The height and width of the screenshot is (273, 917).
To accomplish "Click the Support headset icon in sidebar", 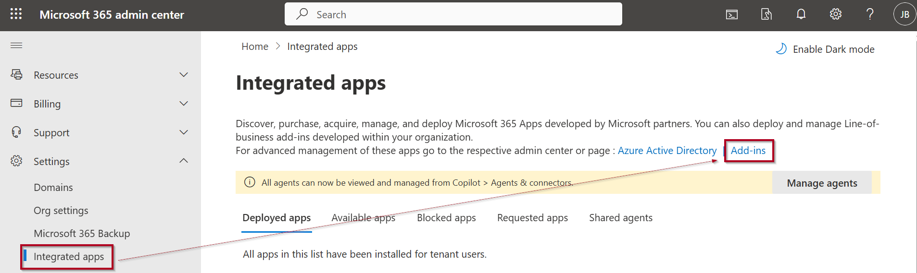I will [16, 132].
